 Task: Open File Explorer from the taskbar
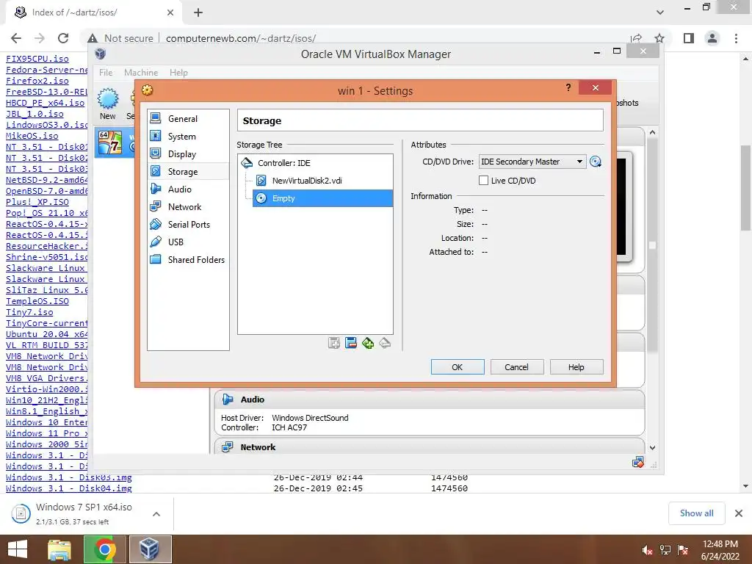pyautogui.click(x=59, y=549)
